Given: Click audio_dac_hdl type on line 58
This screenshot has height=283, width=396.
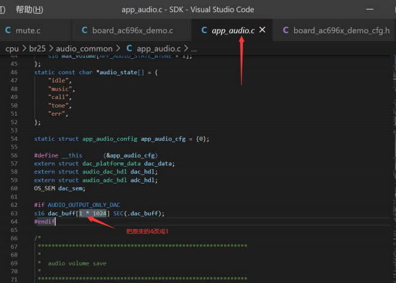Looking at the screenshot, I should click(104, 172).
